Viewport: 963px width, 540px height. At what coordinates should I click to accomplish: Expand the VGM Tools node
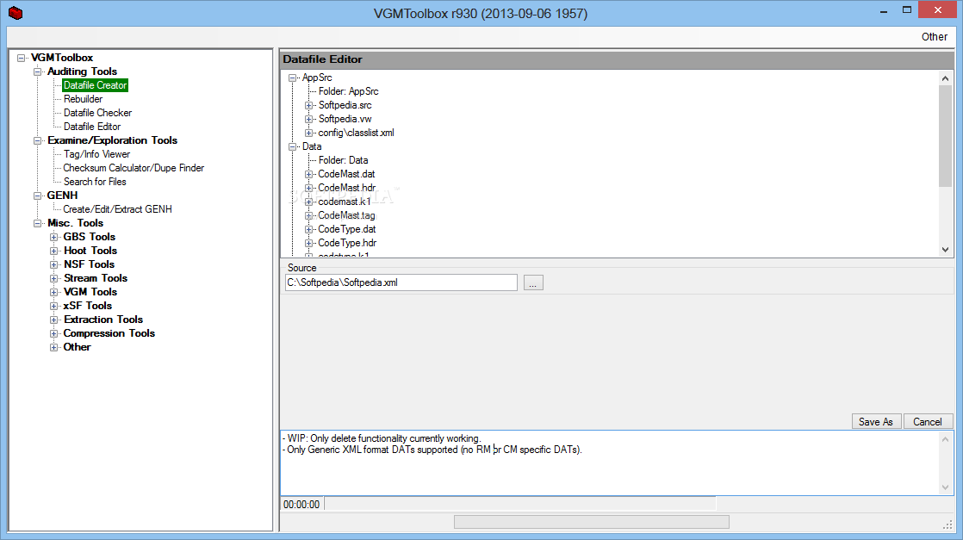(54, 293)
